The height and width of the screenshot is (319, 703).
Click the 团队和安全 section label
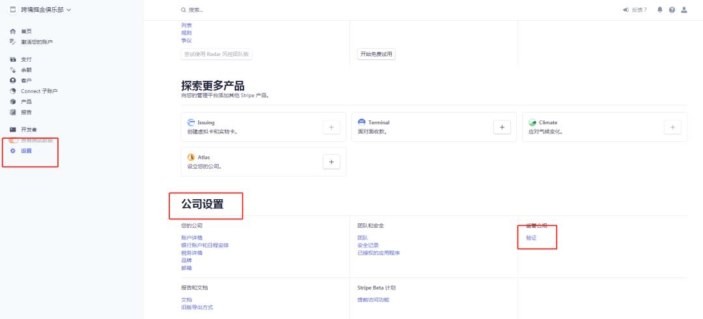pyautogui.click(x=370, y=226)
